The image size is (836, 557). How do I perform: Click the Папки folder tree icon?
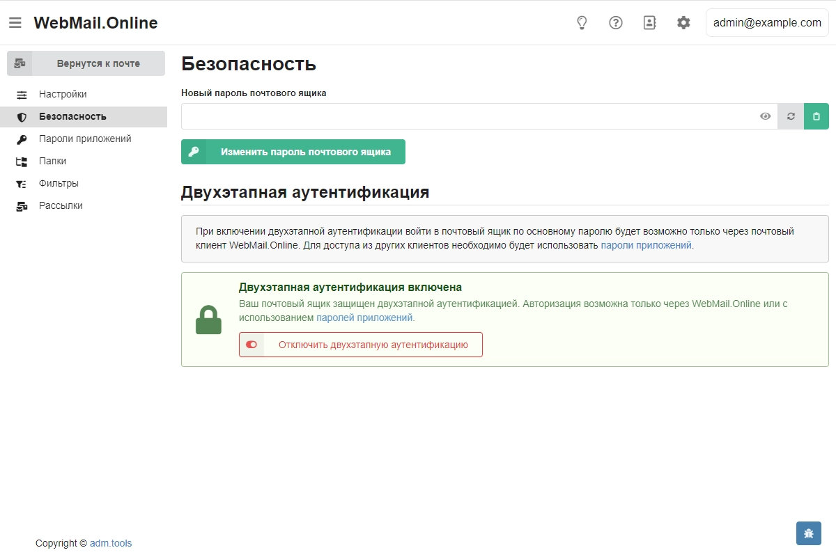(x=22, y=162)
